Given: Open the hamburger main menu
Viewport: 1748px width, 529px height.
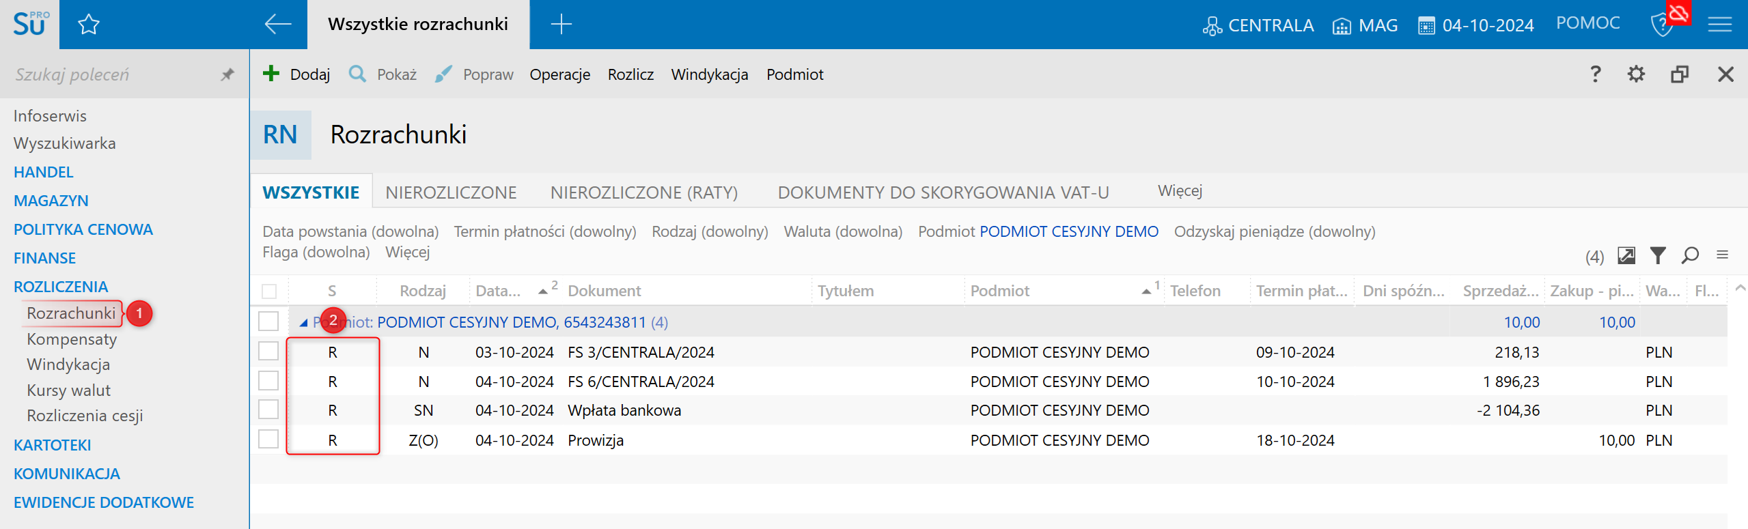Looking at the screenshot, I should [x=1720, y=25].
